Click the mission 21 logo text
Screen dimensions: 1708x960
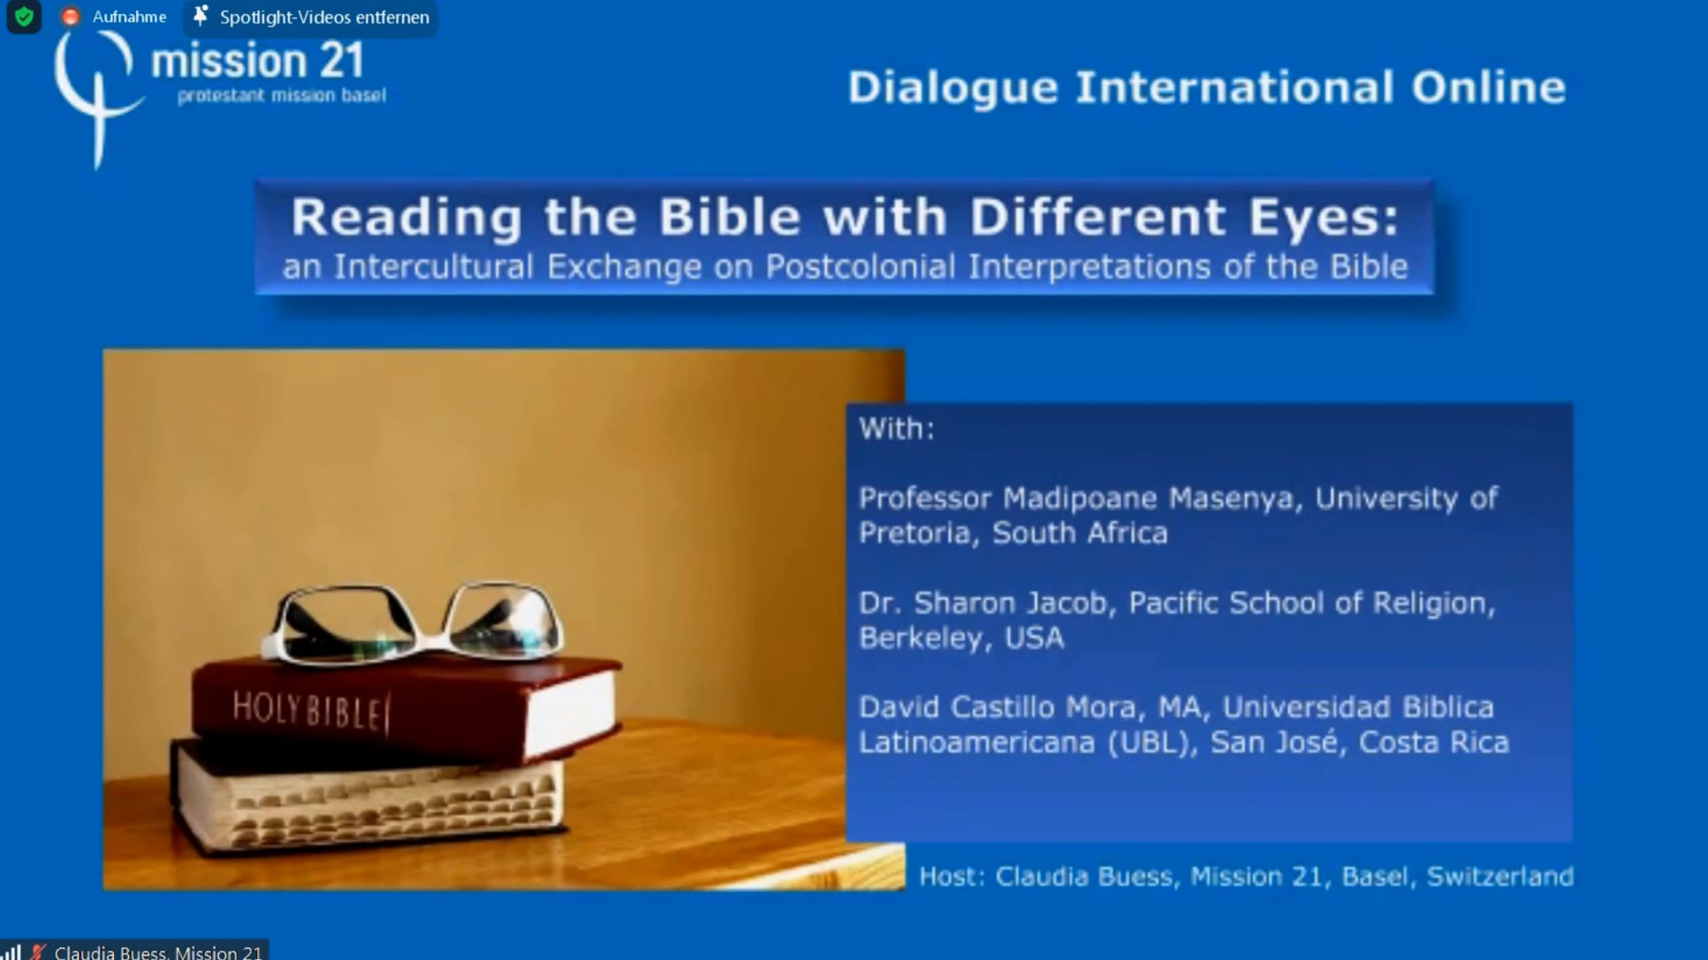[x=258, y=61]
